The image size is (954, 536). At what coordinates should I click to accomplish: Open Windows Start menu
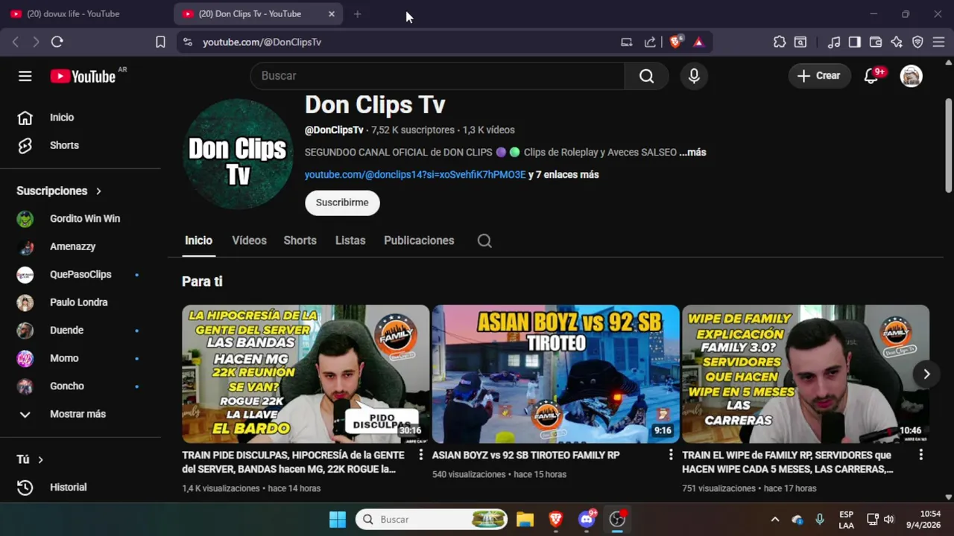pyautogui.click(x=338, y=520)
